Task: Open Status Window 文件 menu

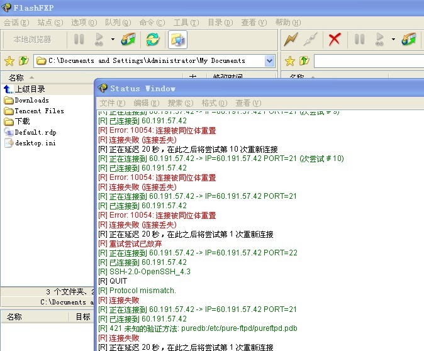Action: (x=113, y=103)
